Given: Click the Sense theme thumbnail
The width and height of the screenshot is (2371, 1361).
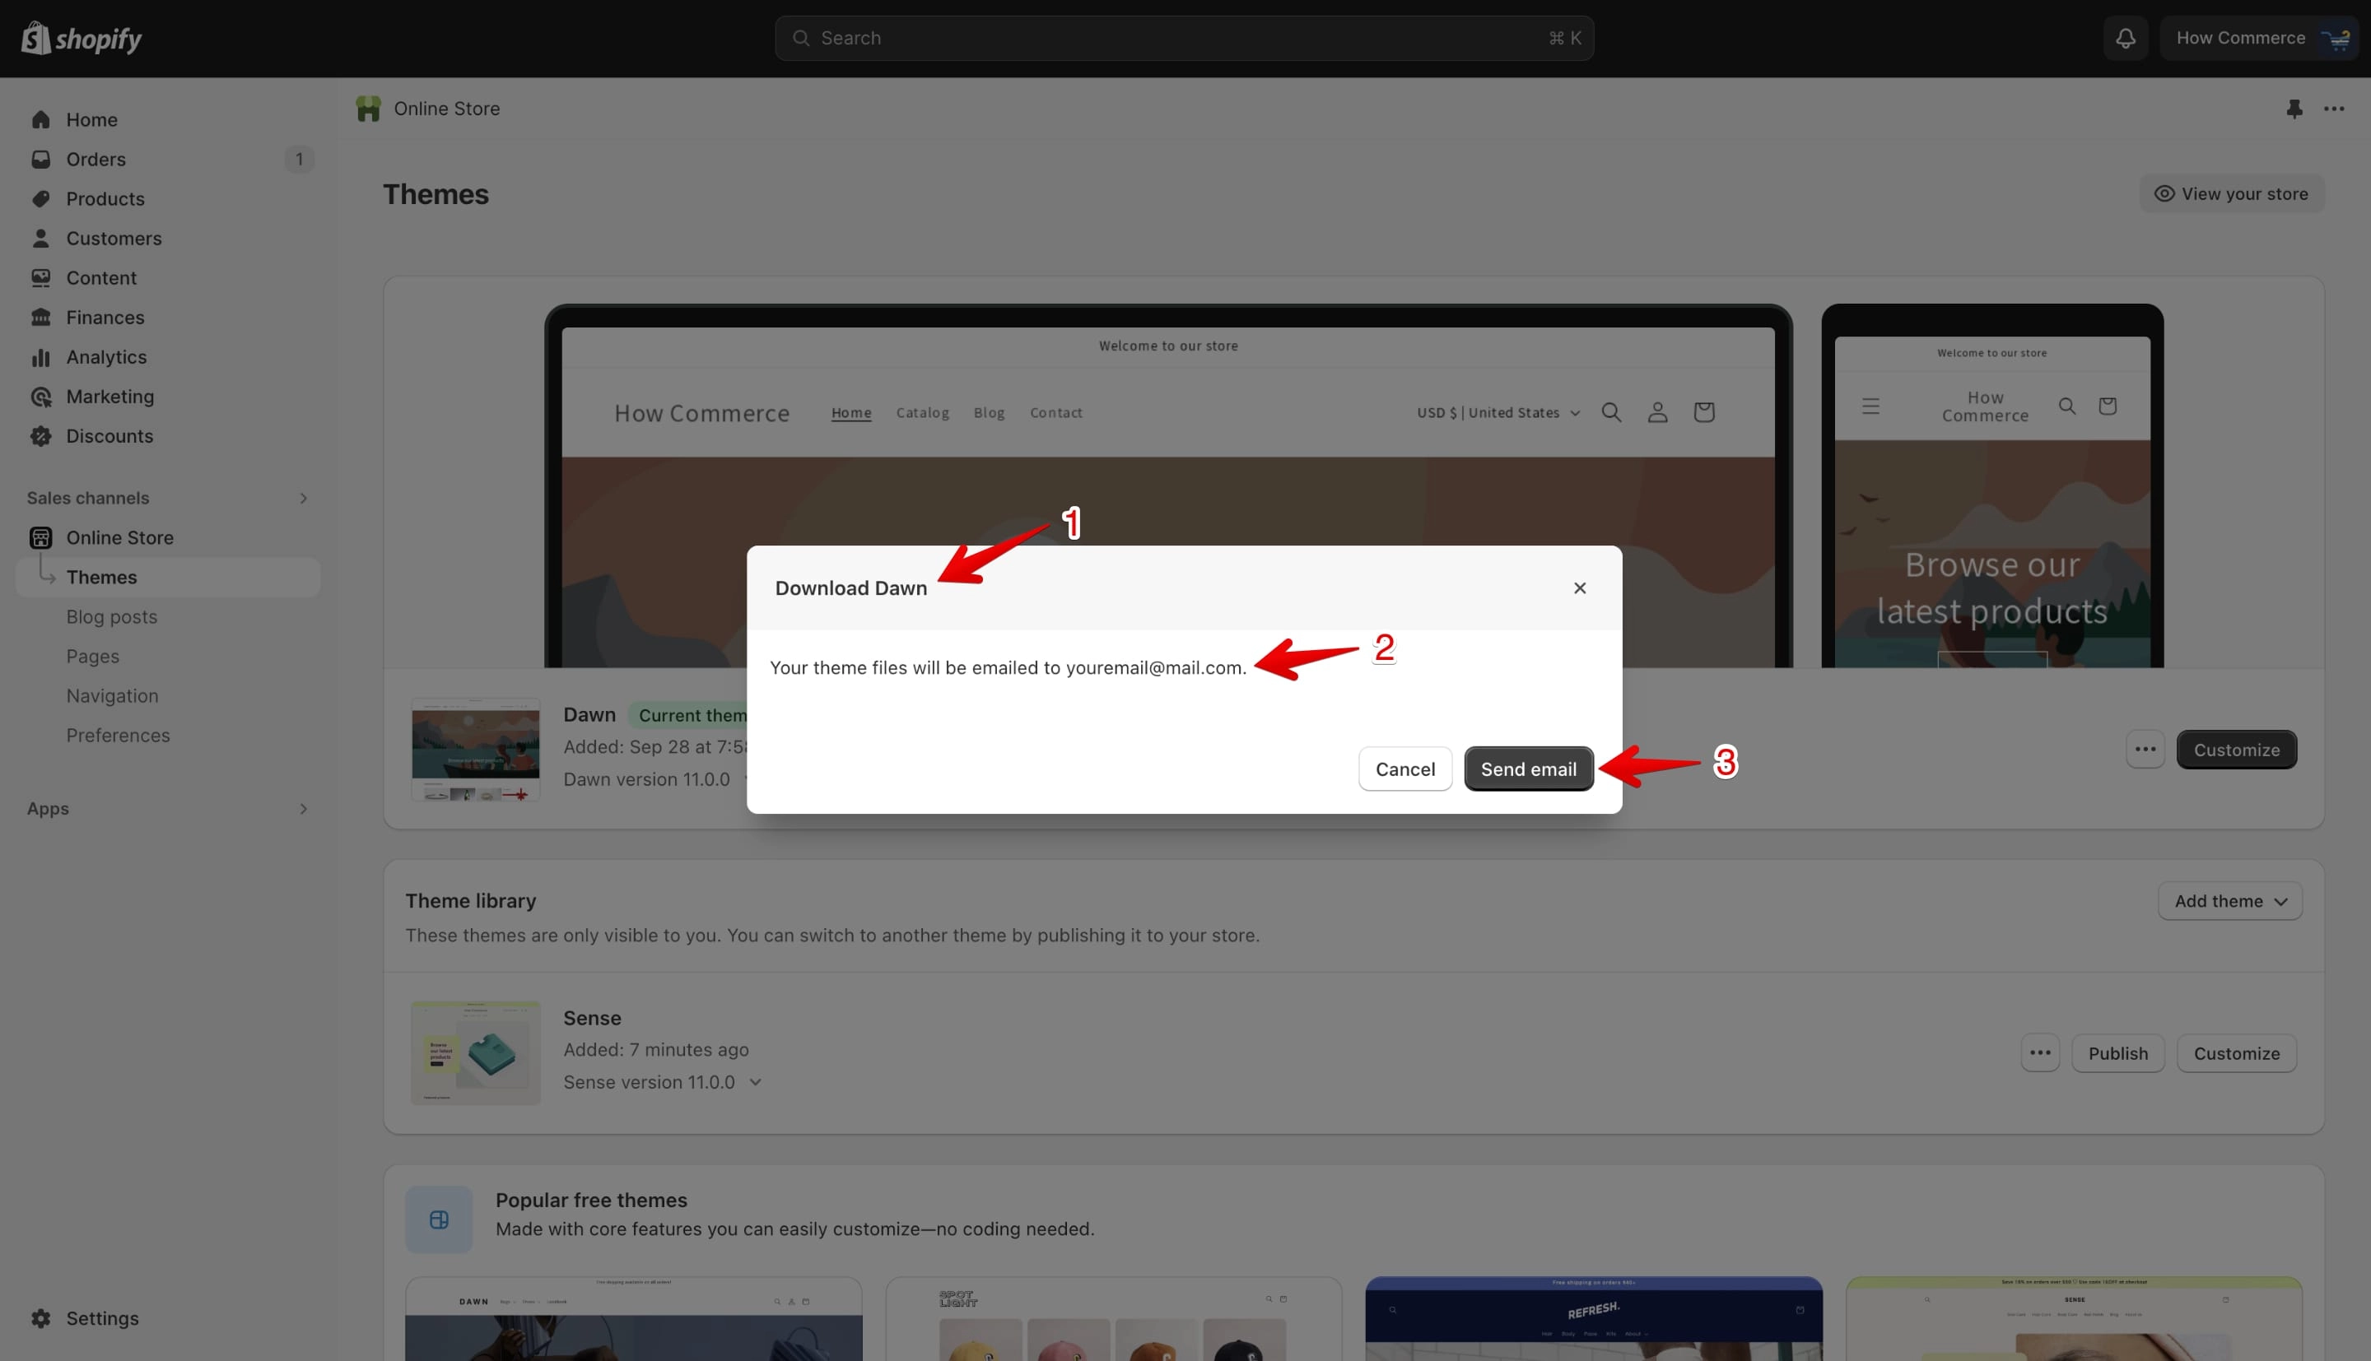Looking at the screenshot, I should tap(476, 1053).
